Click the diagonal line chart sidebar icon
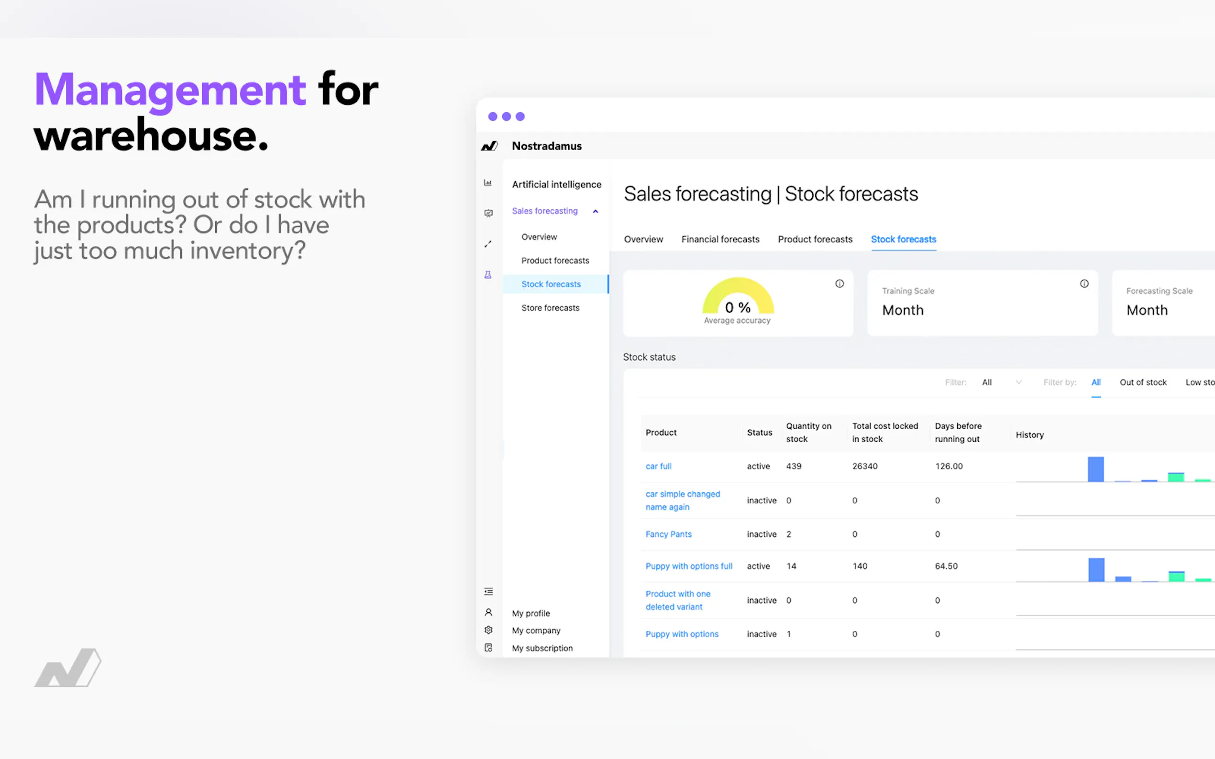 tap(488, 244)
